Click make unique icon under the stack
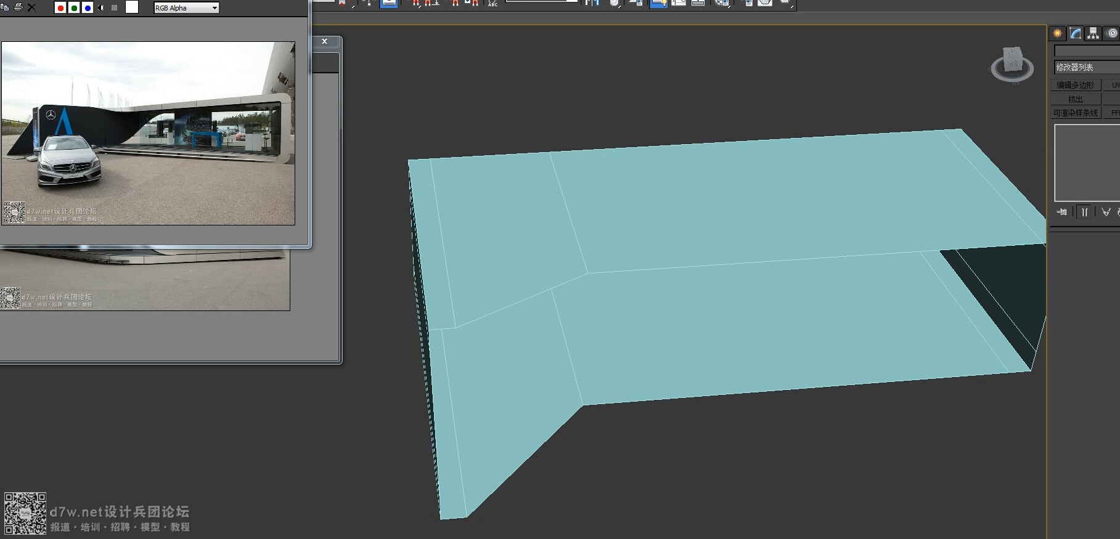Viewport: 1120px width, 539px height. pyautogui.click(x=1106, y=212)
